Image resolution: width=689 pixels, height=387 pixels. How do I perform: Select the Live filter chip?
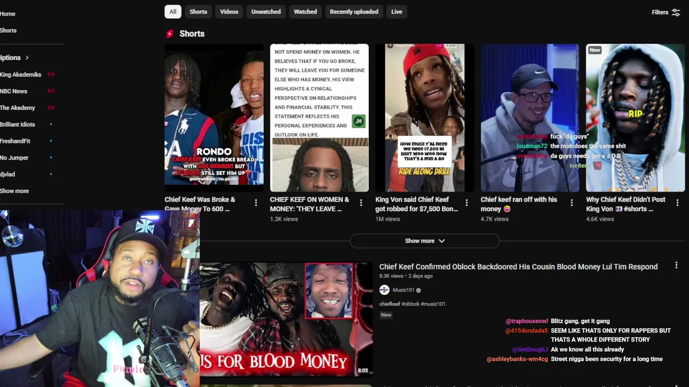pos(397,12)
